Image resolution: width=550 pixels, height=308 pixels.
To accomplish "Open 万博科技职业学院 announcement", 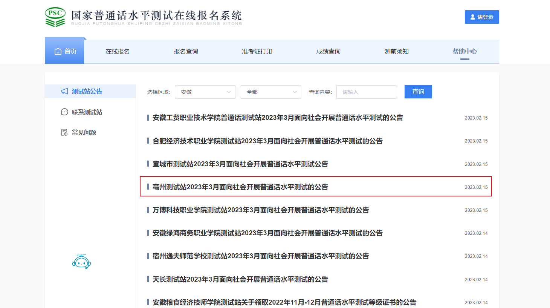I will click(261, 210).
